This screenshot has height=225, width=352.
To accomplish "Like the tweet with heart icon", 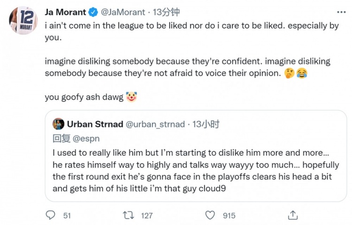I will click(211, 215).
